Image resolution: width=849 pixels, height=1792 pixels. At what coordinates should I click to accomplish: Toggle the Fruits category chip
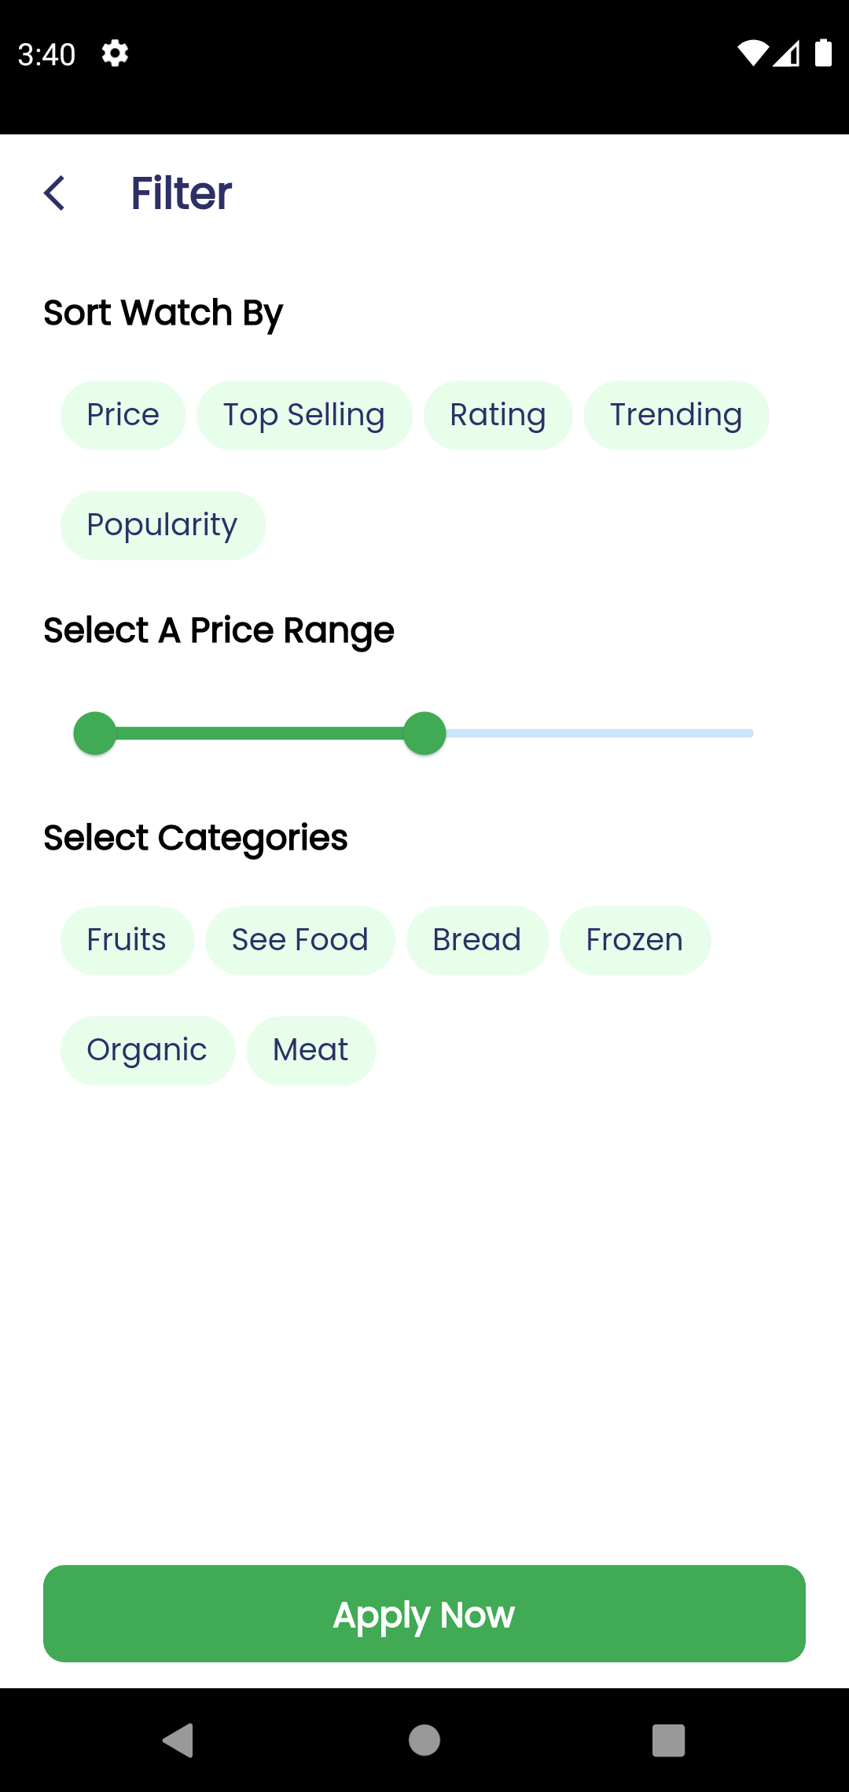pos(127,940)
